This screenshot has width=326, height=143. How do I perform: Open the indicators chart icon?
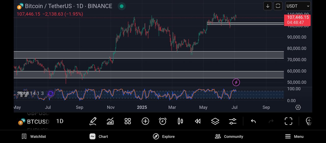pos(110,121)
